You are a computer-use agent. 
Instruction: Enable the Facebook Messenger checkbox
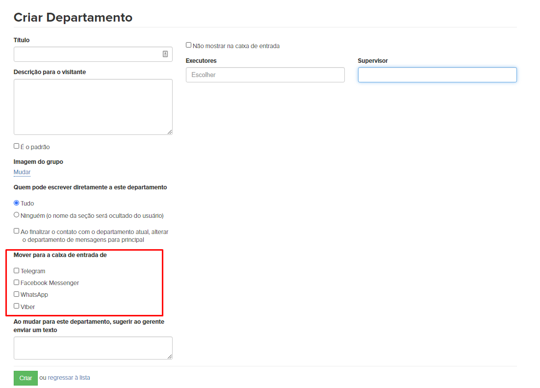[x=17, y=283]
